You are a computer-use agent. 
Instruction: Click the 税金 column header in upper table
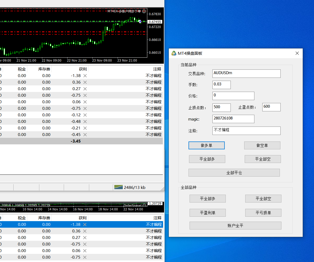pos(22,69)
